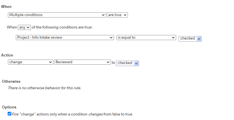This screenshot has height=120, width=234.
Task: Click chevron arrow of Project - Info Intake review
Action: (x=111, y=38)
